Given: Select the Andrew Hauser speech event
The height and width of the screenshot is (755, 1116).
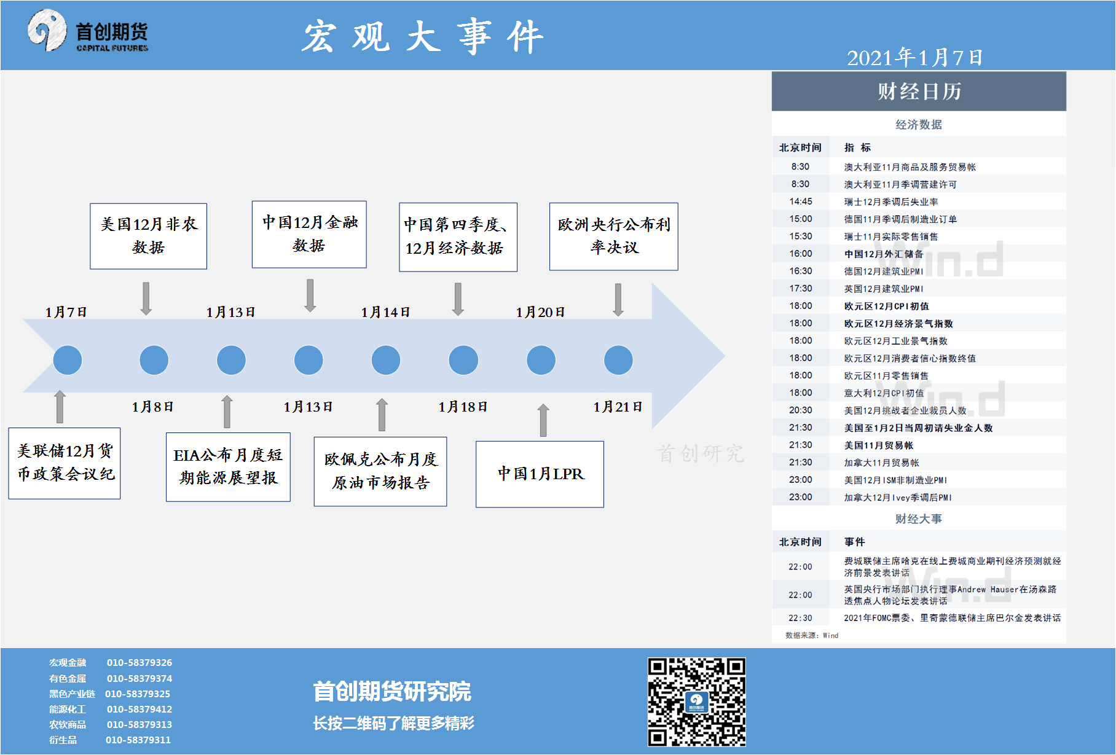Looking at the screenshot, I should click(919, 595).
